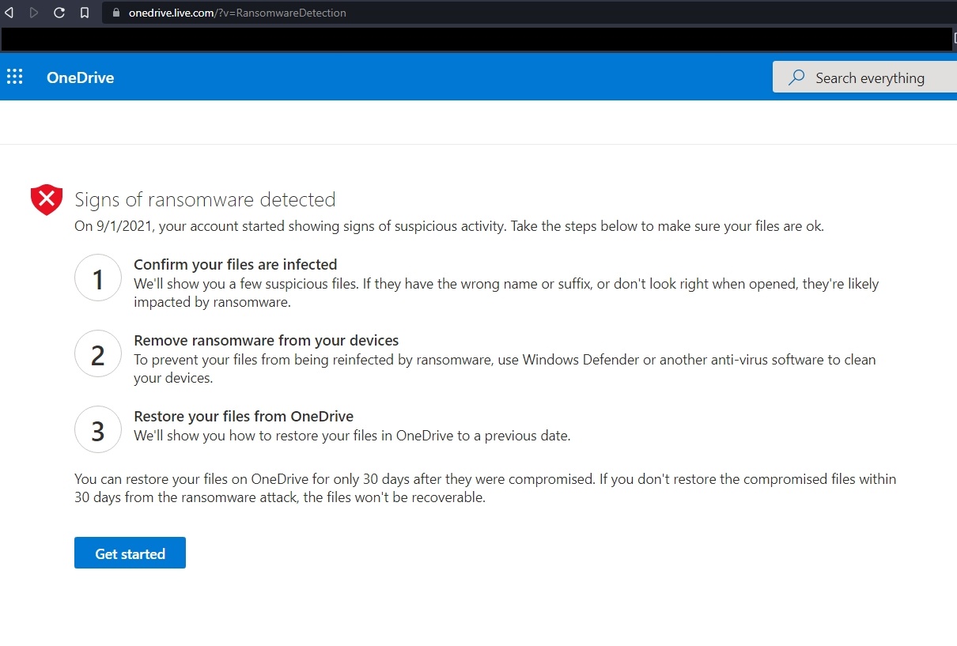This screenshot has width=957, height=646.
Task: Click the Get started button
Action: pyautogui.click(x=130, y=553)
